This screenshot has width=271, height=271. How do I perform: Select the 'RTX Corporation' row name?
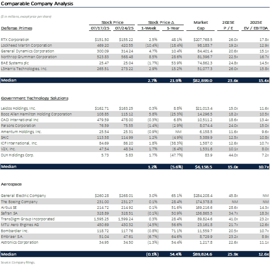(x=15, y=40)
